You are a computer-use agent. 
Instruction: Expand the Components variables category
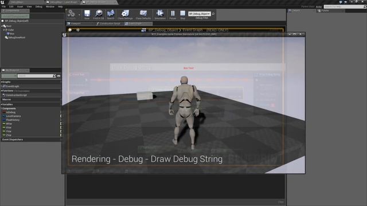tap(1, 108)
